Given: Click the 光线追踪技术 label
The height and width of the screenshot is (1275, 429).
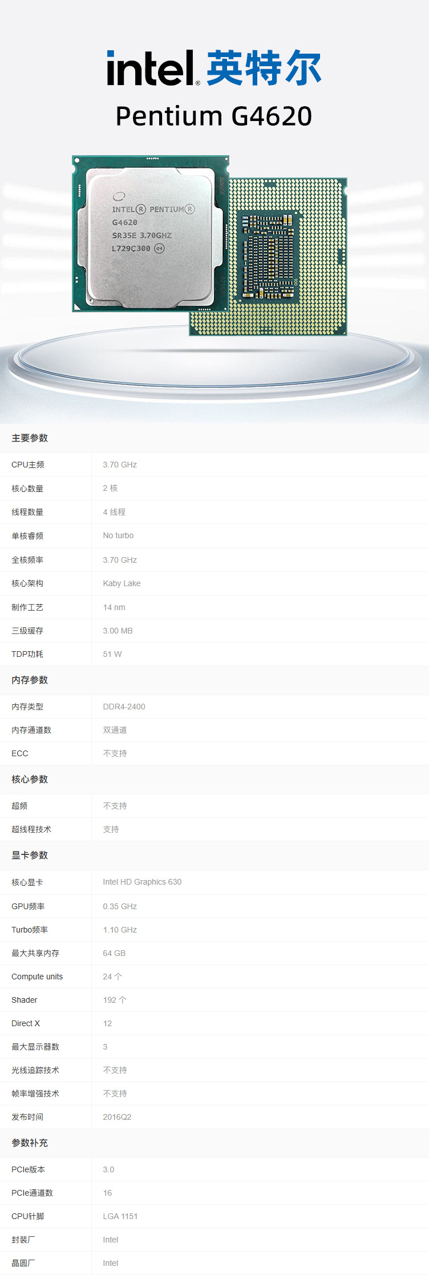Looking at the screenshot, I should coord(35,1070).
